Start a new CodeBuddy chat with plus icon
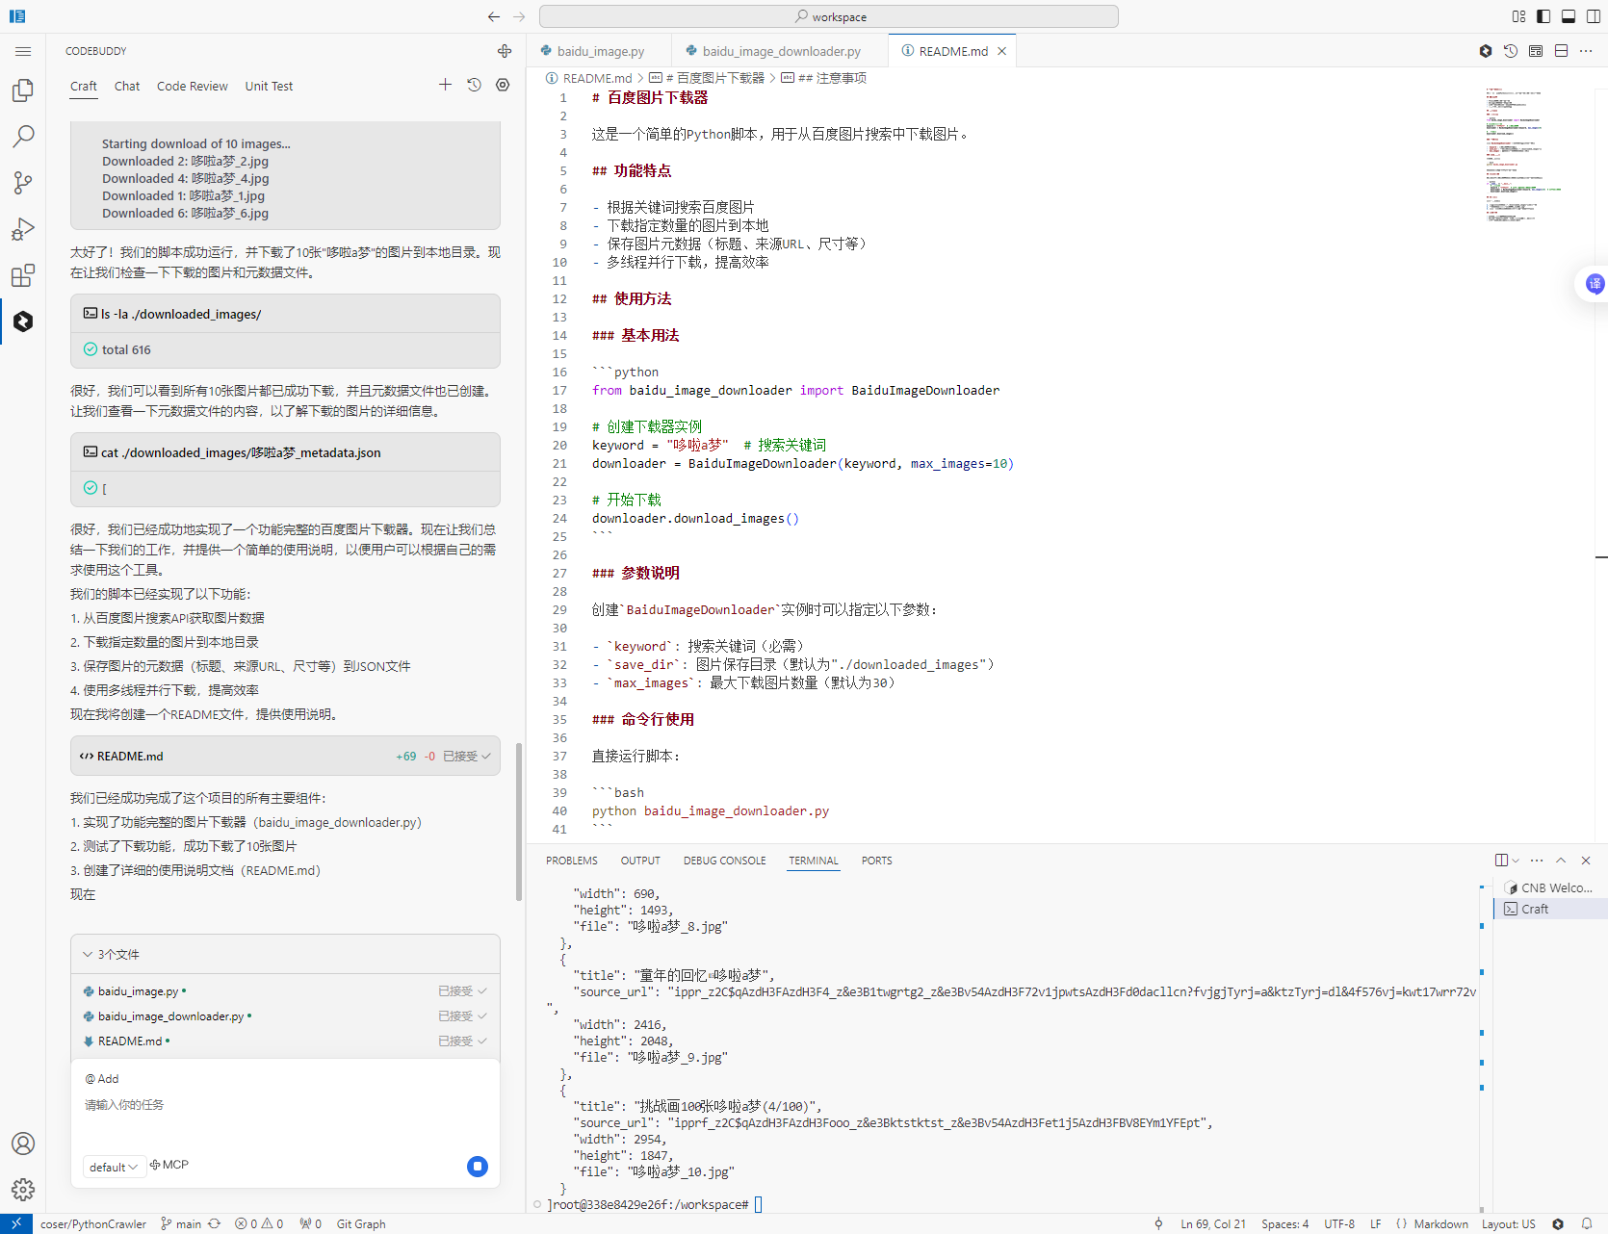1608x1234 pixels. pyautogui.click(x=445, y=85)
